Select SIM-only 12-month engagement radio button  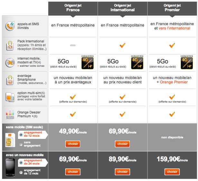(x=21, y=135)
